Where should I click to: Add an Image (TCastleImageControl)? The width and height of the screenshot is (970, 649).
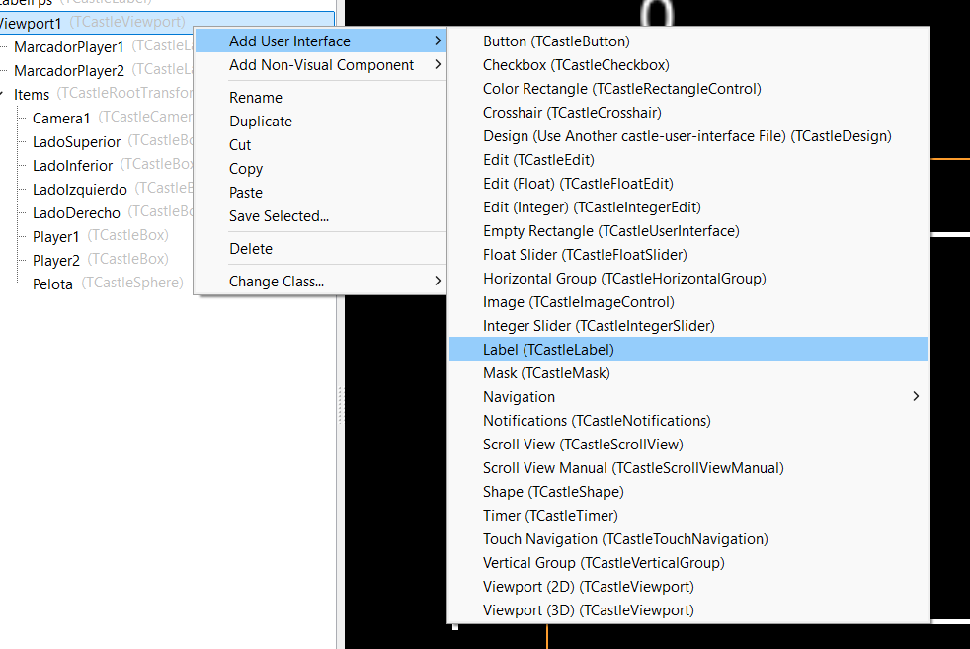[x=688, y=302]
